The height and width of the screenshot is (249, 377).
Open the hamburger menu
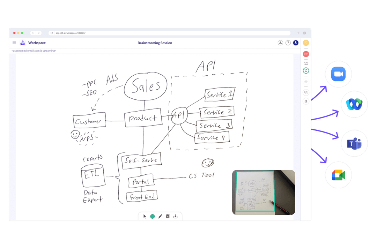pyautogui.click(x=14, y=43)
